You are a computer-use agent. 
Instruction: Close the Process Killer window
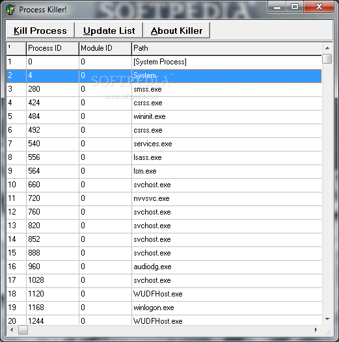[319, 7]
